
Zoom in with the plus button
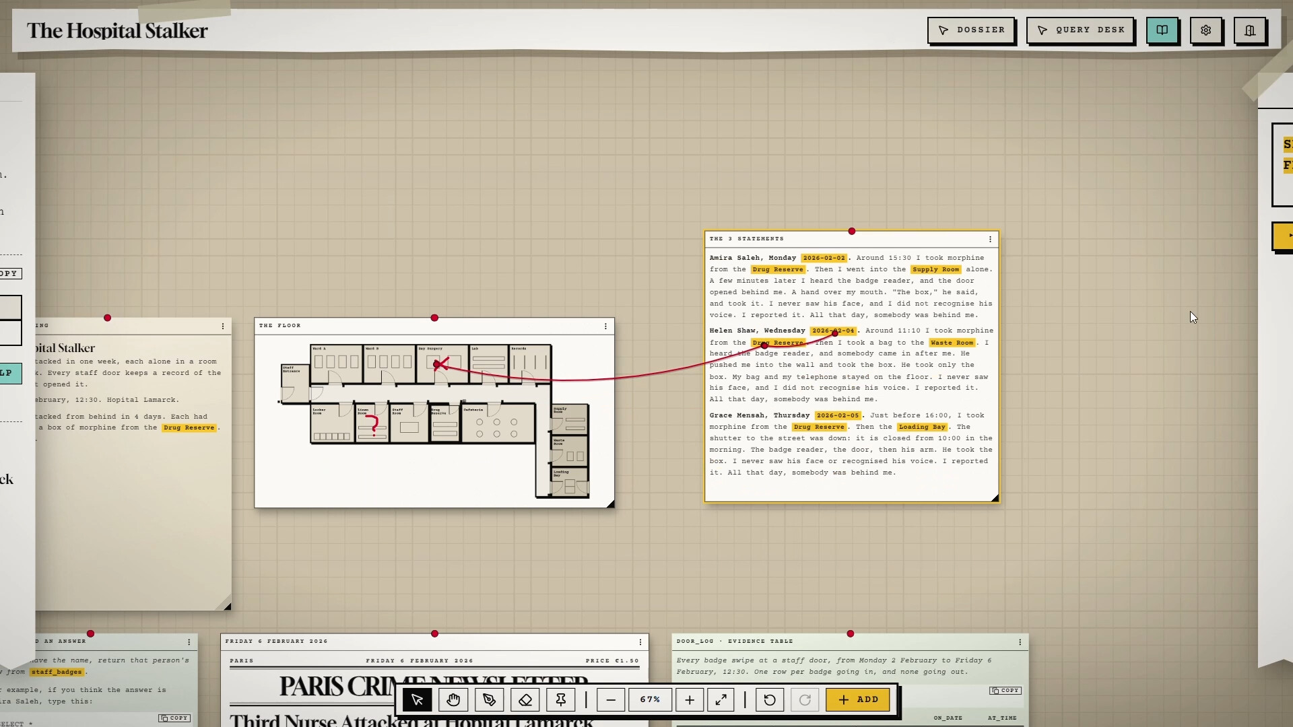pyautogui.click(x=690, y=700)
